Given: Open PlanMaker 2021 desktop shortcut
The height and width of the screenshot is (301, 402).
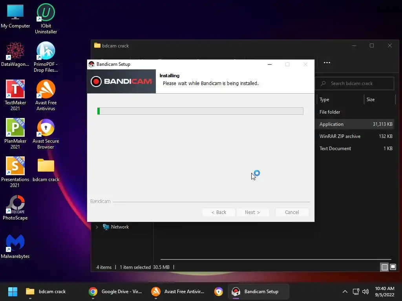Looking at the screenshot, I should point(15,134).
